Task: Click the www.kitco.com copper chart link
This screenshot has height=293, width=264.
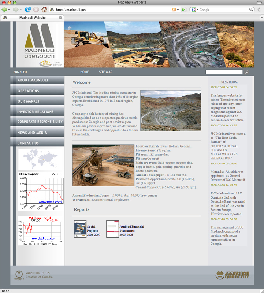Action: coord(50,202)
